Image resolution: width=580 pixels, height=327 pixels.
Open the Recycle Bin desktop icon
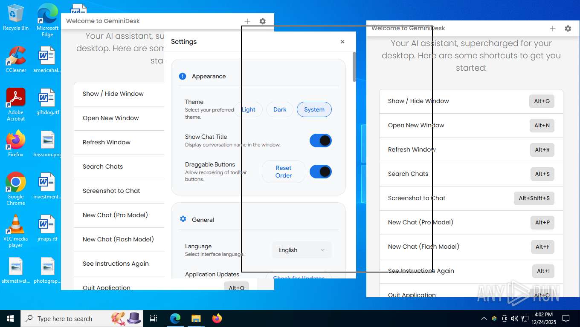16,17
